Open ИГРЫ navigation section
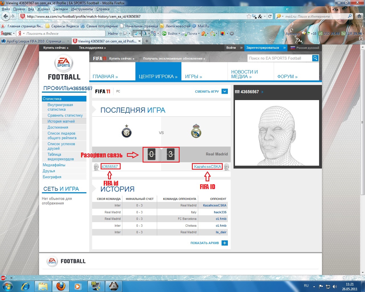This screenshot has height=292, width=365. 194,76
